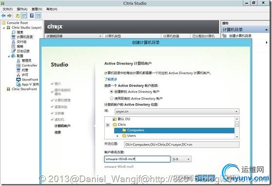
Task: Click the 帐户命名方案 vmware-Win8-mc# field
Action: pyautogui.click(x=137, y=159)
